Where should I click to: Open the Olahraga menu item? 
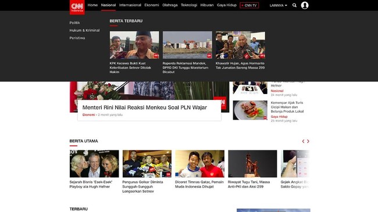pos(170,5)
